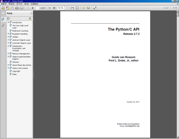Expand the Abstract Objects Layer bookmark
Image resolution: width=179 pixels, height=139 pixels.
point(8,40)
